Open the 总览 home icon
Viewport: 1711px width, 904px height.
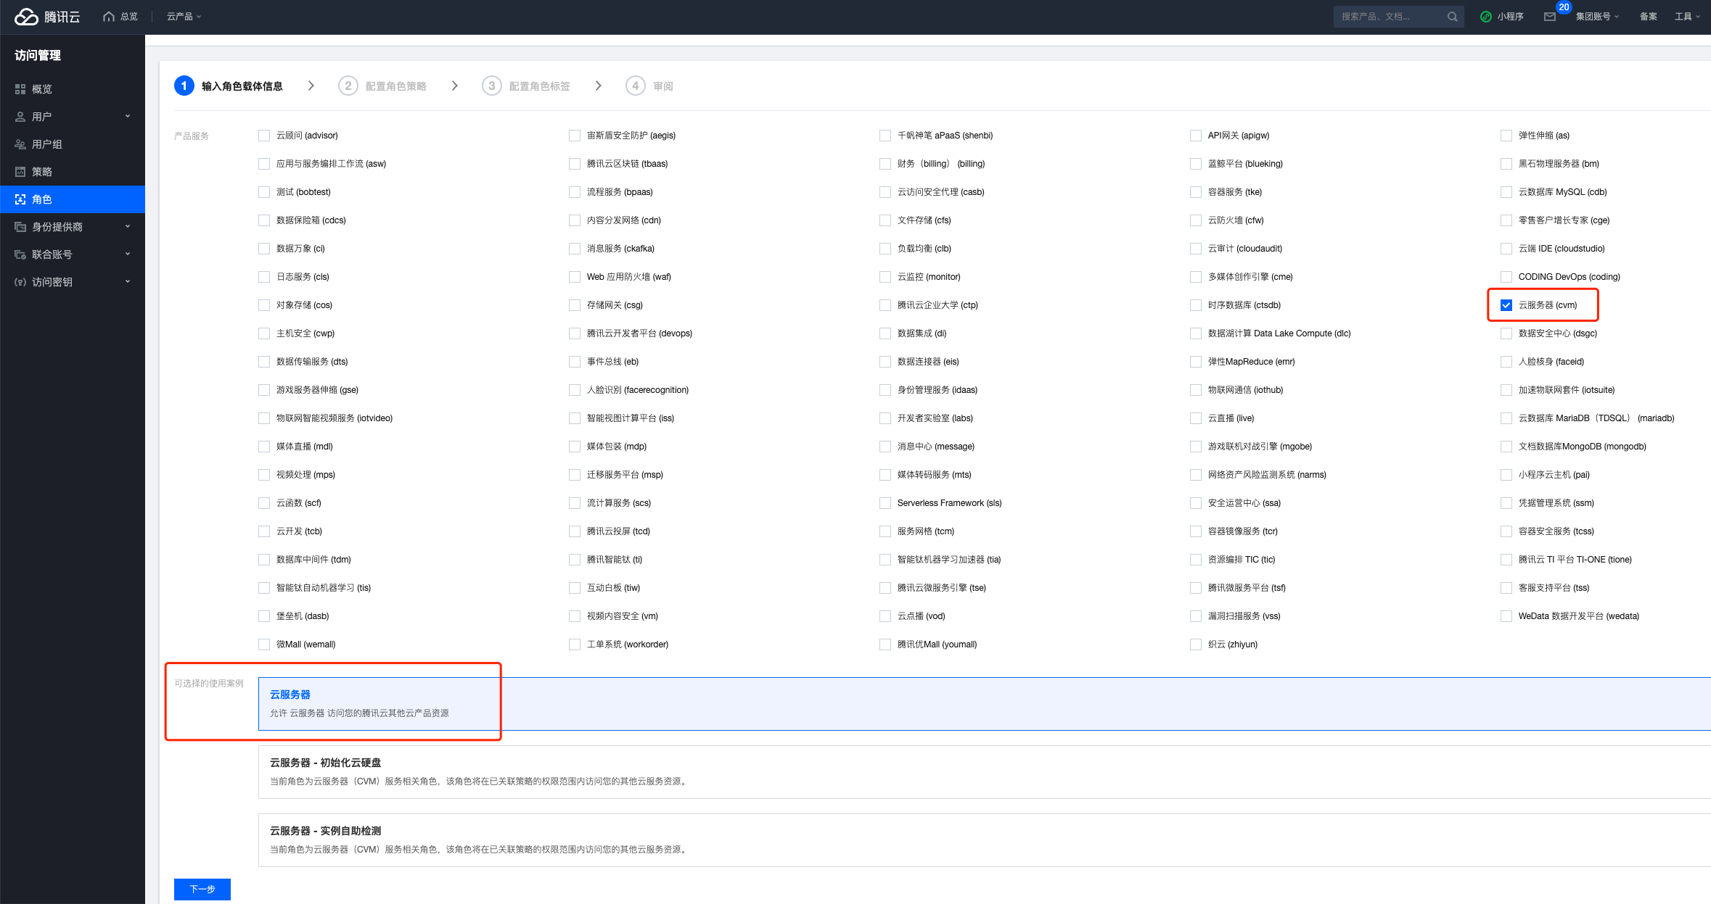pyautogui.click(x=109, y=17)
